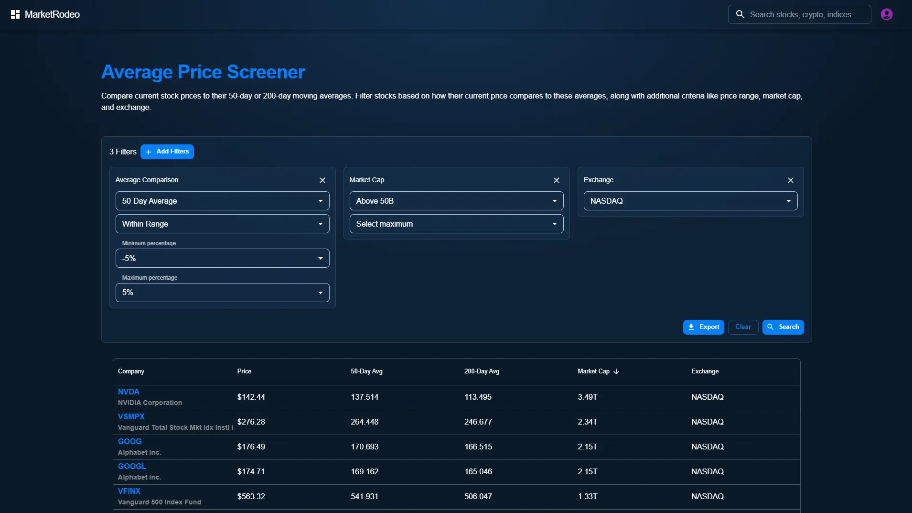This screenshot has height=513, width=912.
Task: Select the NVDA price $142.44
Action: tap(251, 397)
